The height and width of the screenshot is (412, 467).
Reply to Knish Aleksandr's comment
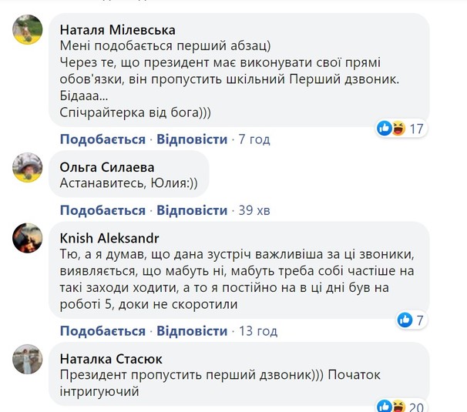point(192,331)
